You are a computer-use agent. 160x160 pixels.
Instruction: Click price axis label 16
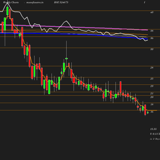(152, 112)
